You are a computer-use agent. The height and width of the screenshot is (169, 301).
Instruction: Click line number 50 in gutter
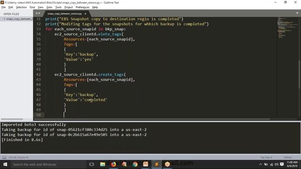point(39,115)
